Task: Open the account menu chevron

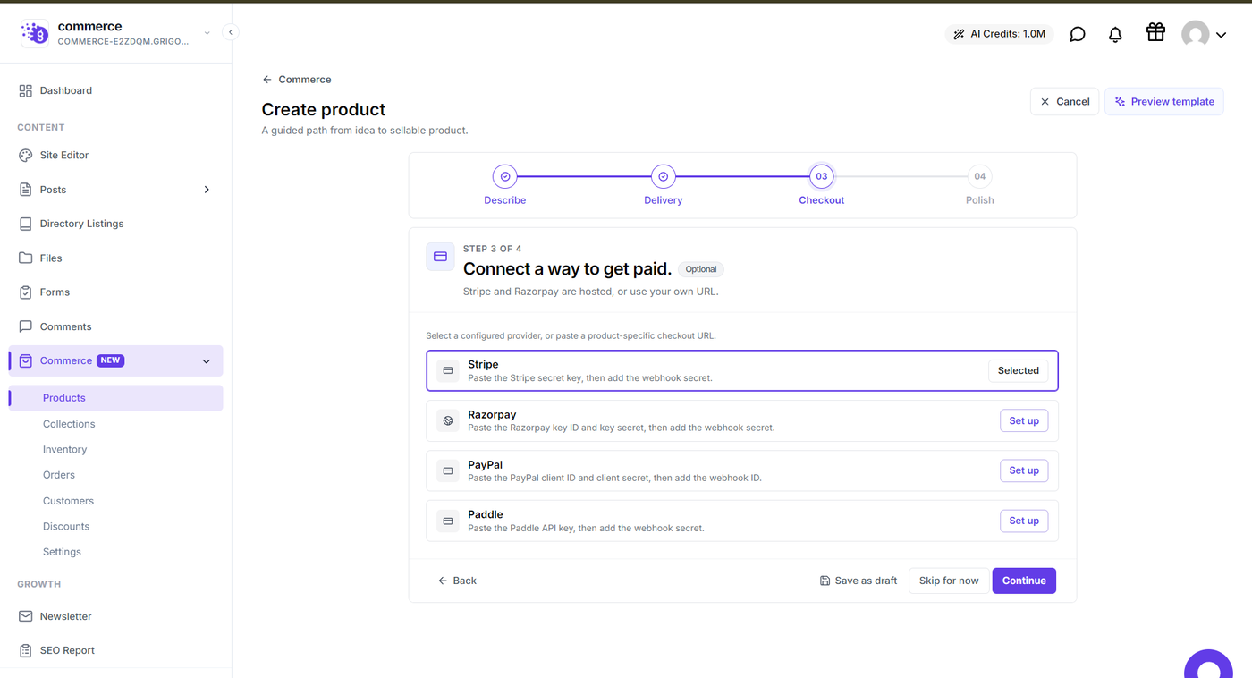Action: [1221, 35]
